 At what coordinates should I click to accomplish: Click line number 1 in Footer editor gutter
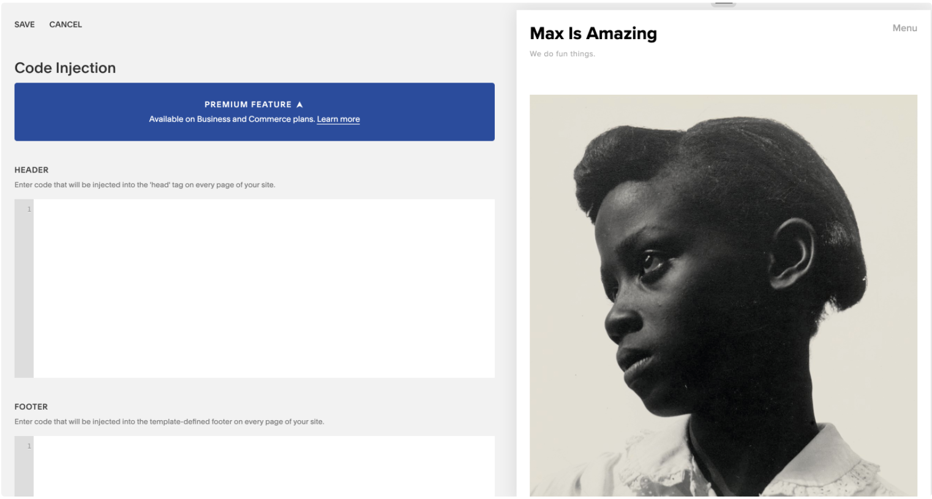tap(28, 446)
